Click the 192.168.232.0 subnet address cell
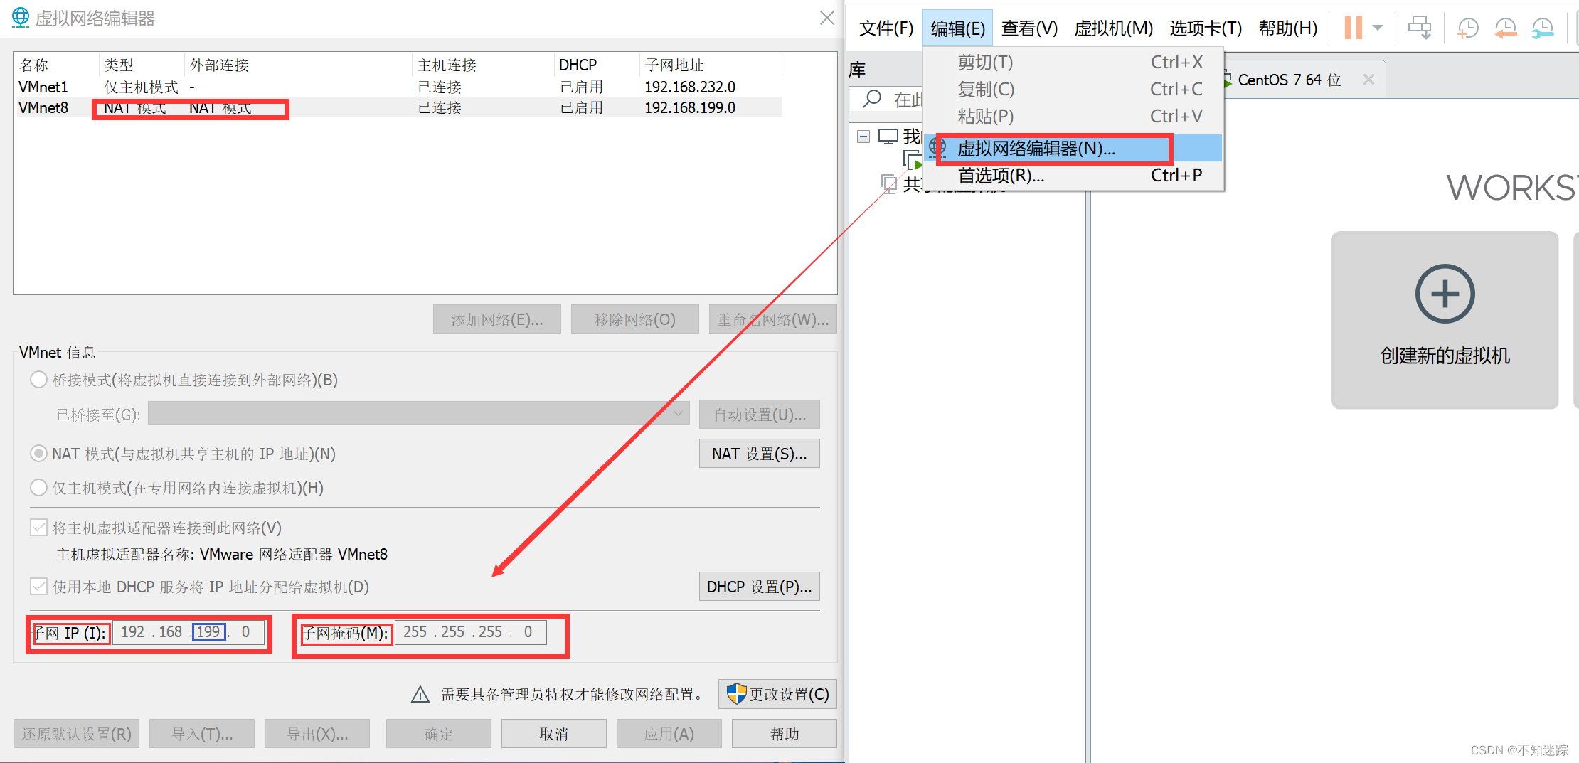 point(690,87)
